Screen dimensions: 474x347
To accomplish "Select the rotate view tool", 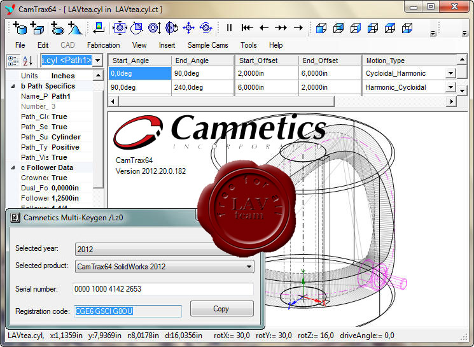I will coord(172,28).
